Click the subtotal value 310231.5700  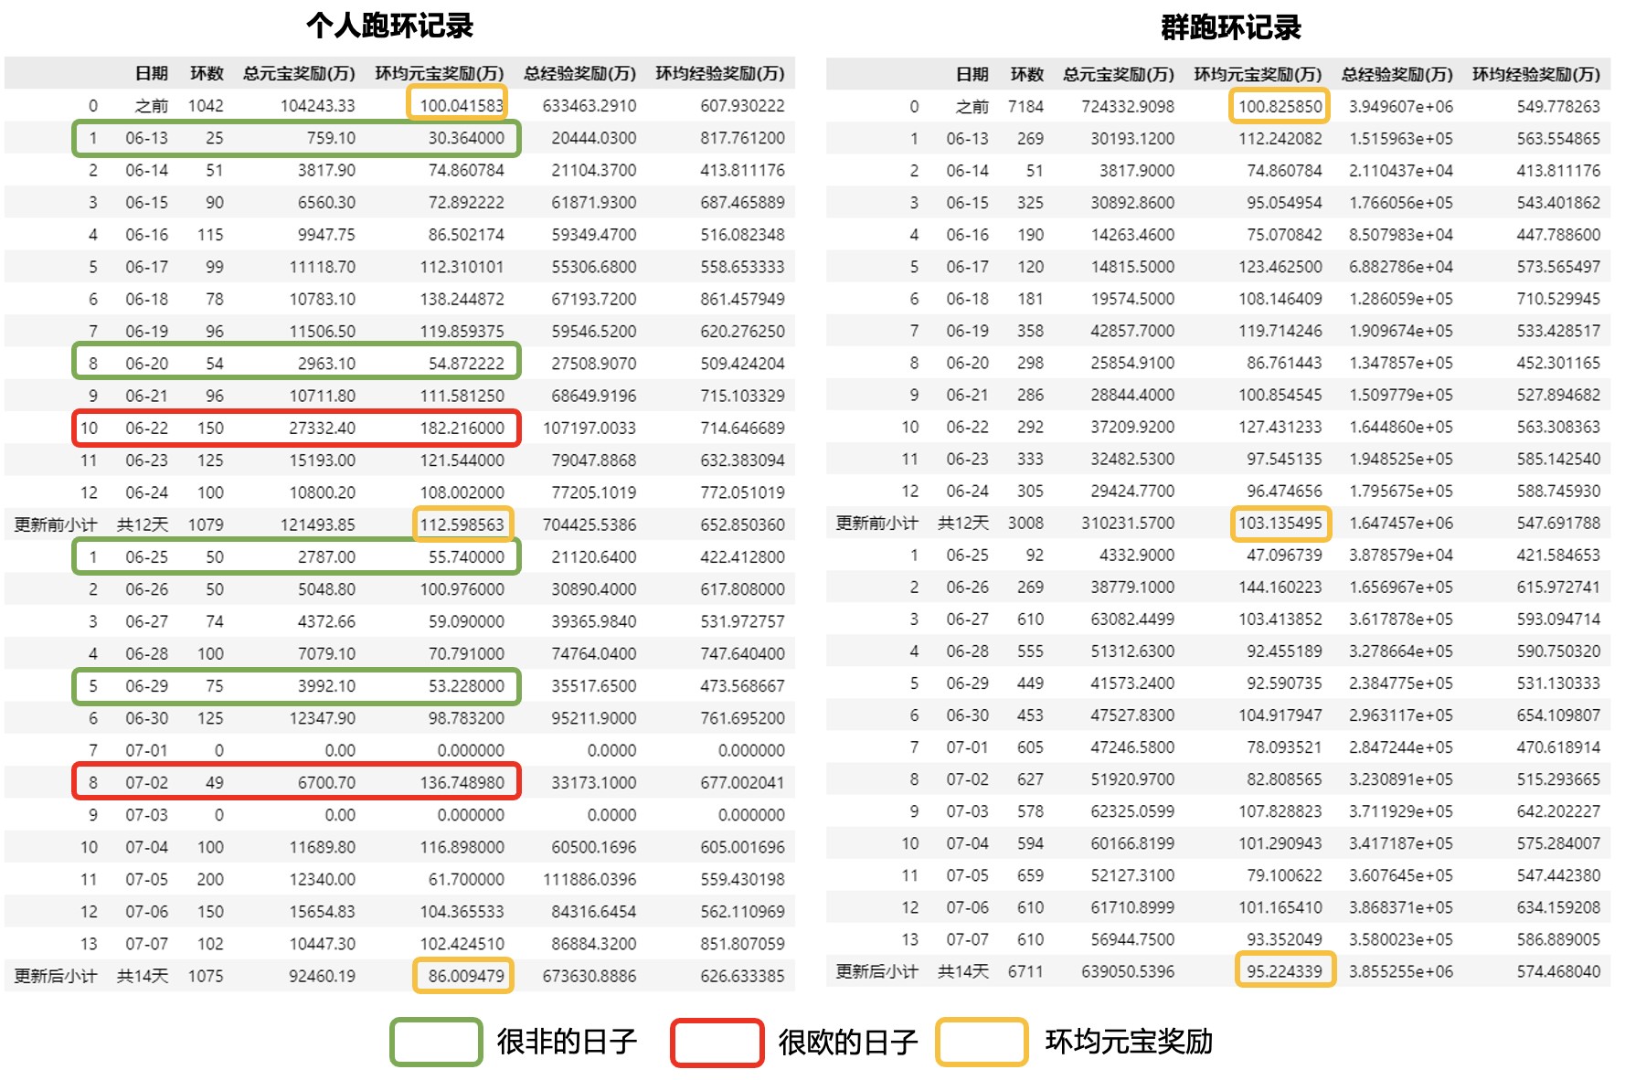click(x=1128, y=524)
